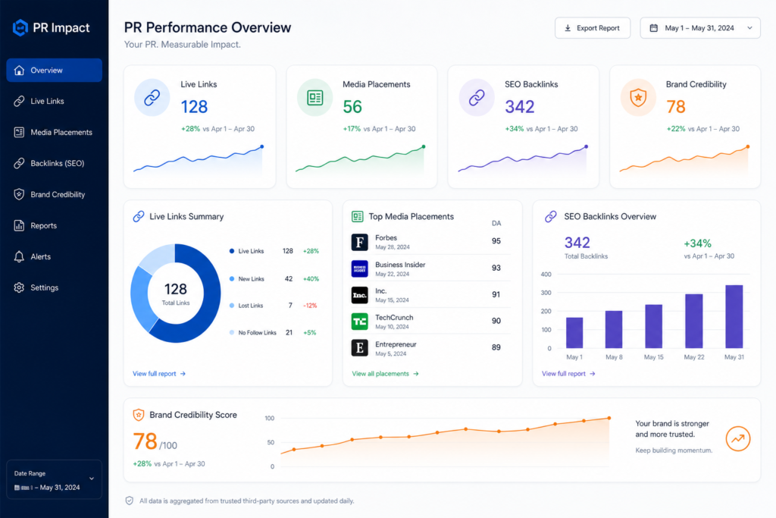Click the SEO Backlinks Overview header icon

[551, 216]
